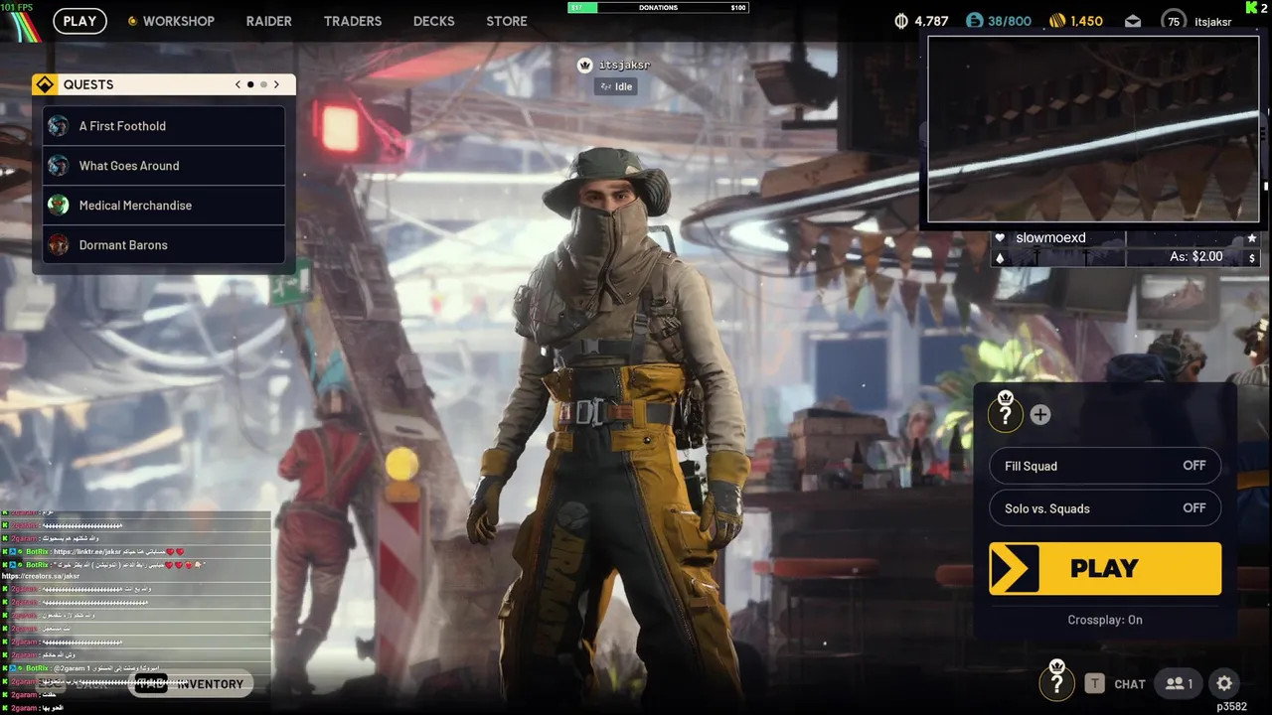Go to next Quests page arrow

[276, 84]
